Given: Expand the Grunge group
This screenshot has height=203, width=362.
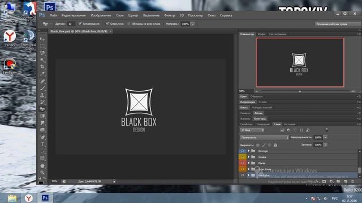Looking at the screenshot, I should [x=249, y=151].
